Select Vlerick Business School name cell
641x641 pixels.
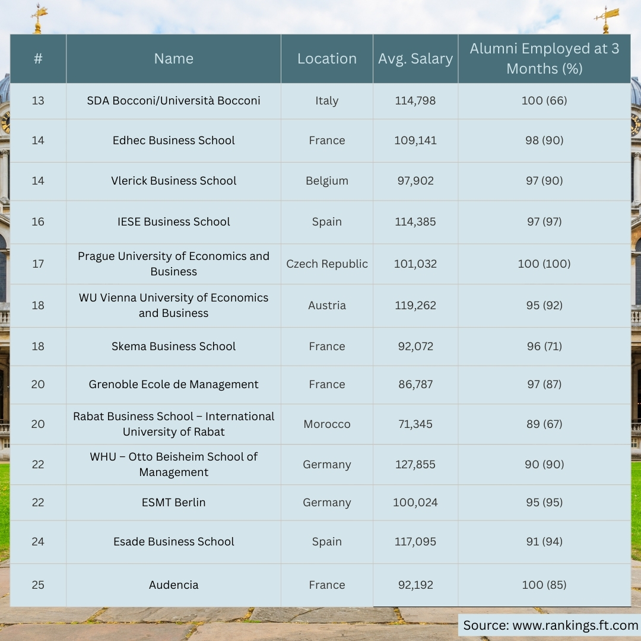[x=174, y=180]
